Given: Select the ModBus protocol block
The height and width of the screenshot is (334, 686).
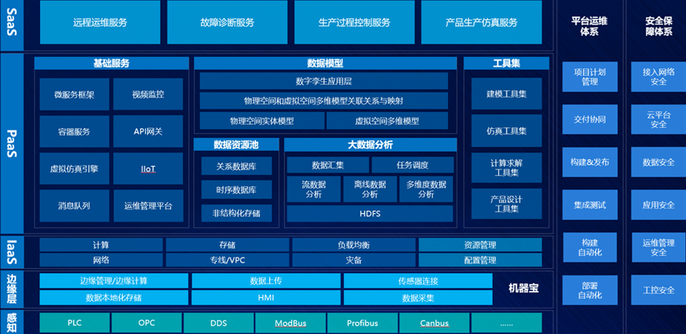Looking at the screenshot, I should tap(291, 323).
